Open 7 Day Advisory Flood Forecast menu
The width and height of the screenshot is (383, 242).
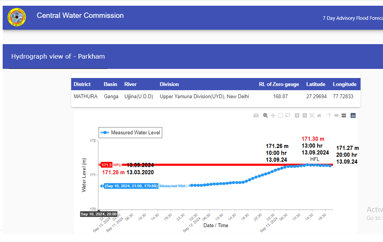(x=352, y=18)
